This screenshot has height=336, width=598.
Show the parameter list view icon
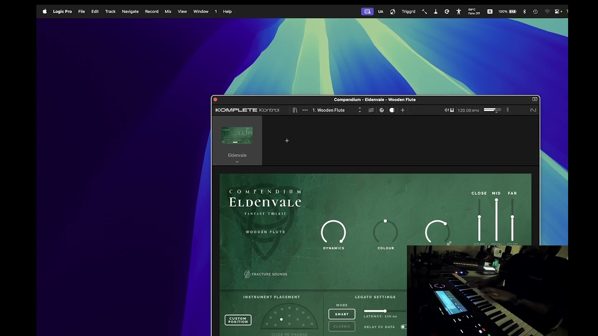[x=371, y=110]
